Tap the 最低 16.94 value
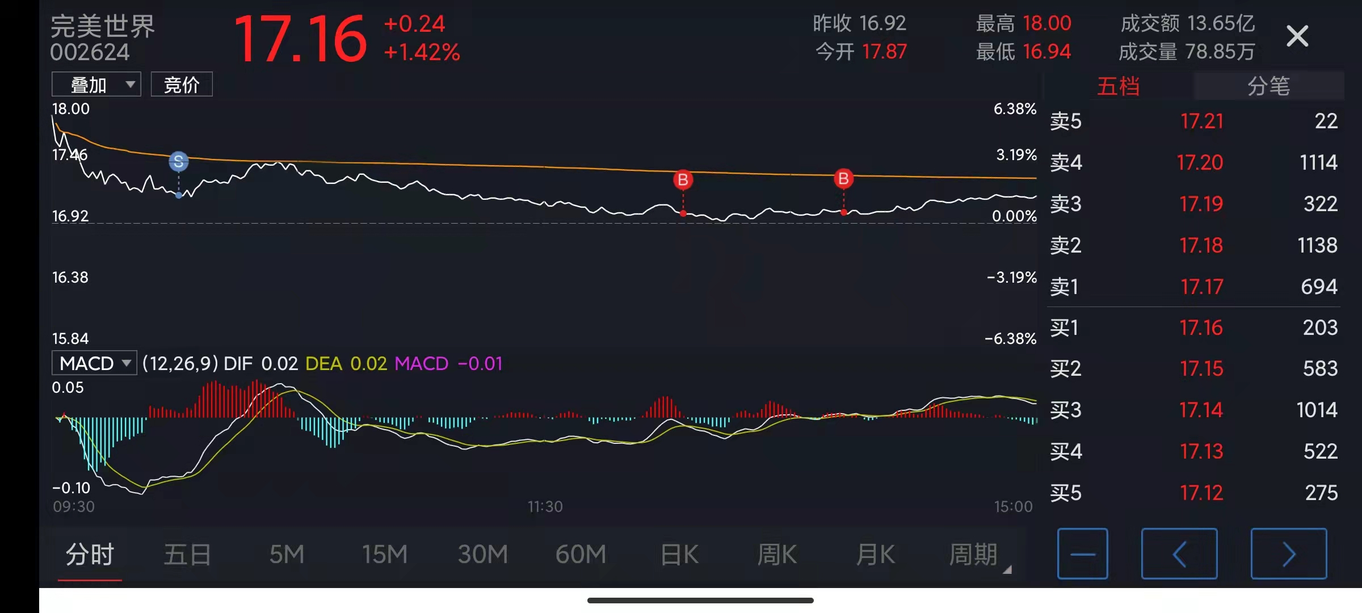This screenshot has height=613, width=1362. pyautogui.click(x=1047, y=52)
